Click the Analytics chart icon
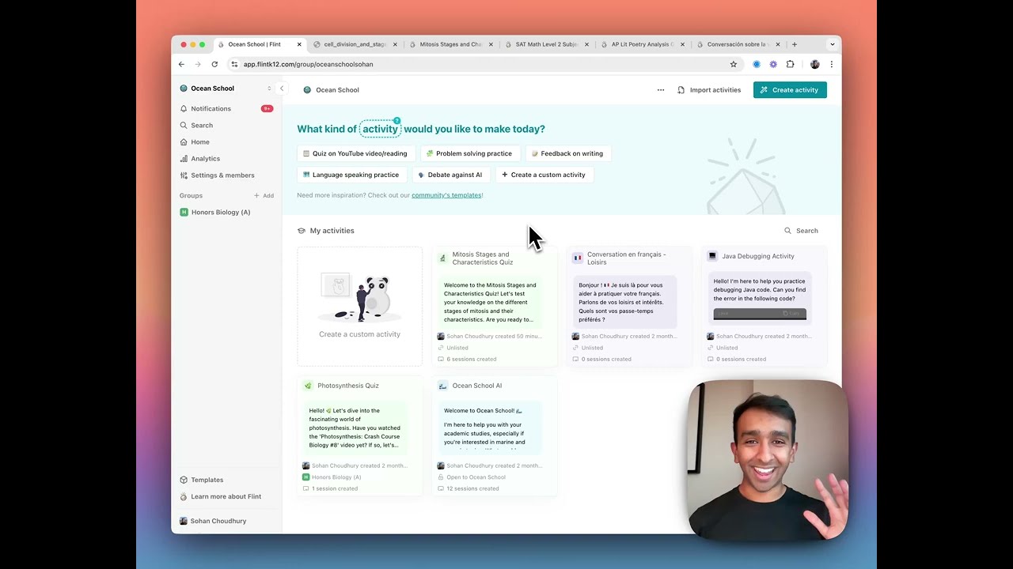Image resolution: width=1013 pixels, height=569 pixels. pyautogui.click(x=184, y=158)
